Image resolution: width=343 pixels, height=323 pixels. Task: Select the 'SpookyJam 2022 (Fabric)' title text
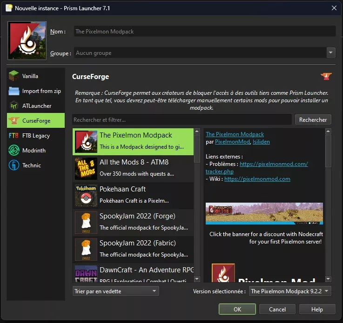click(138, 243)
